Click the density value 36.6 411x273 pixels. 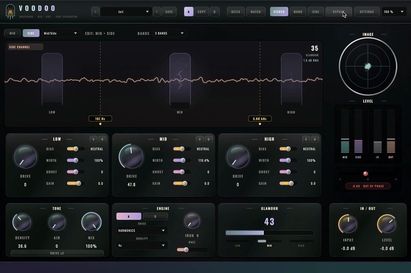pos(22,246)
